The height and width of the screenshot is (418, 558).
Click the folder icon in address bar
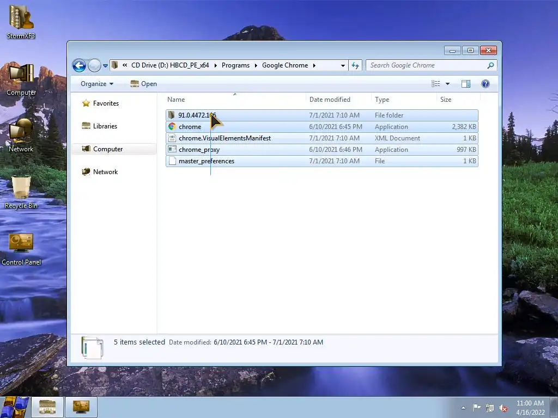[x=114, y=65]
